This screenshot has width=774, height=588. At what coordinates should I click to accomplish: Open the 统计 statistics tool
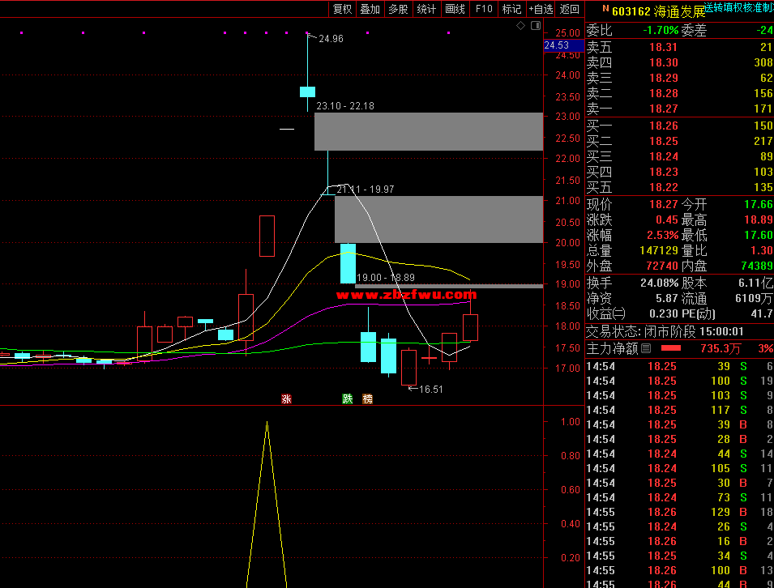point(426,9)
